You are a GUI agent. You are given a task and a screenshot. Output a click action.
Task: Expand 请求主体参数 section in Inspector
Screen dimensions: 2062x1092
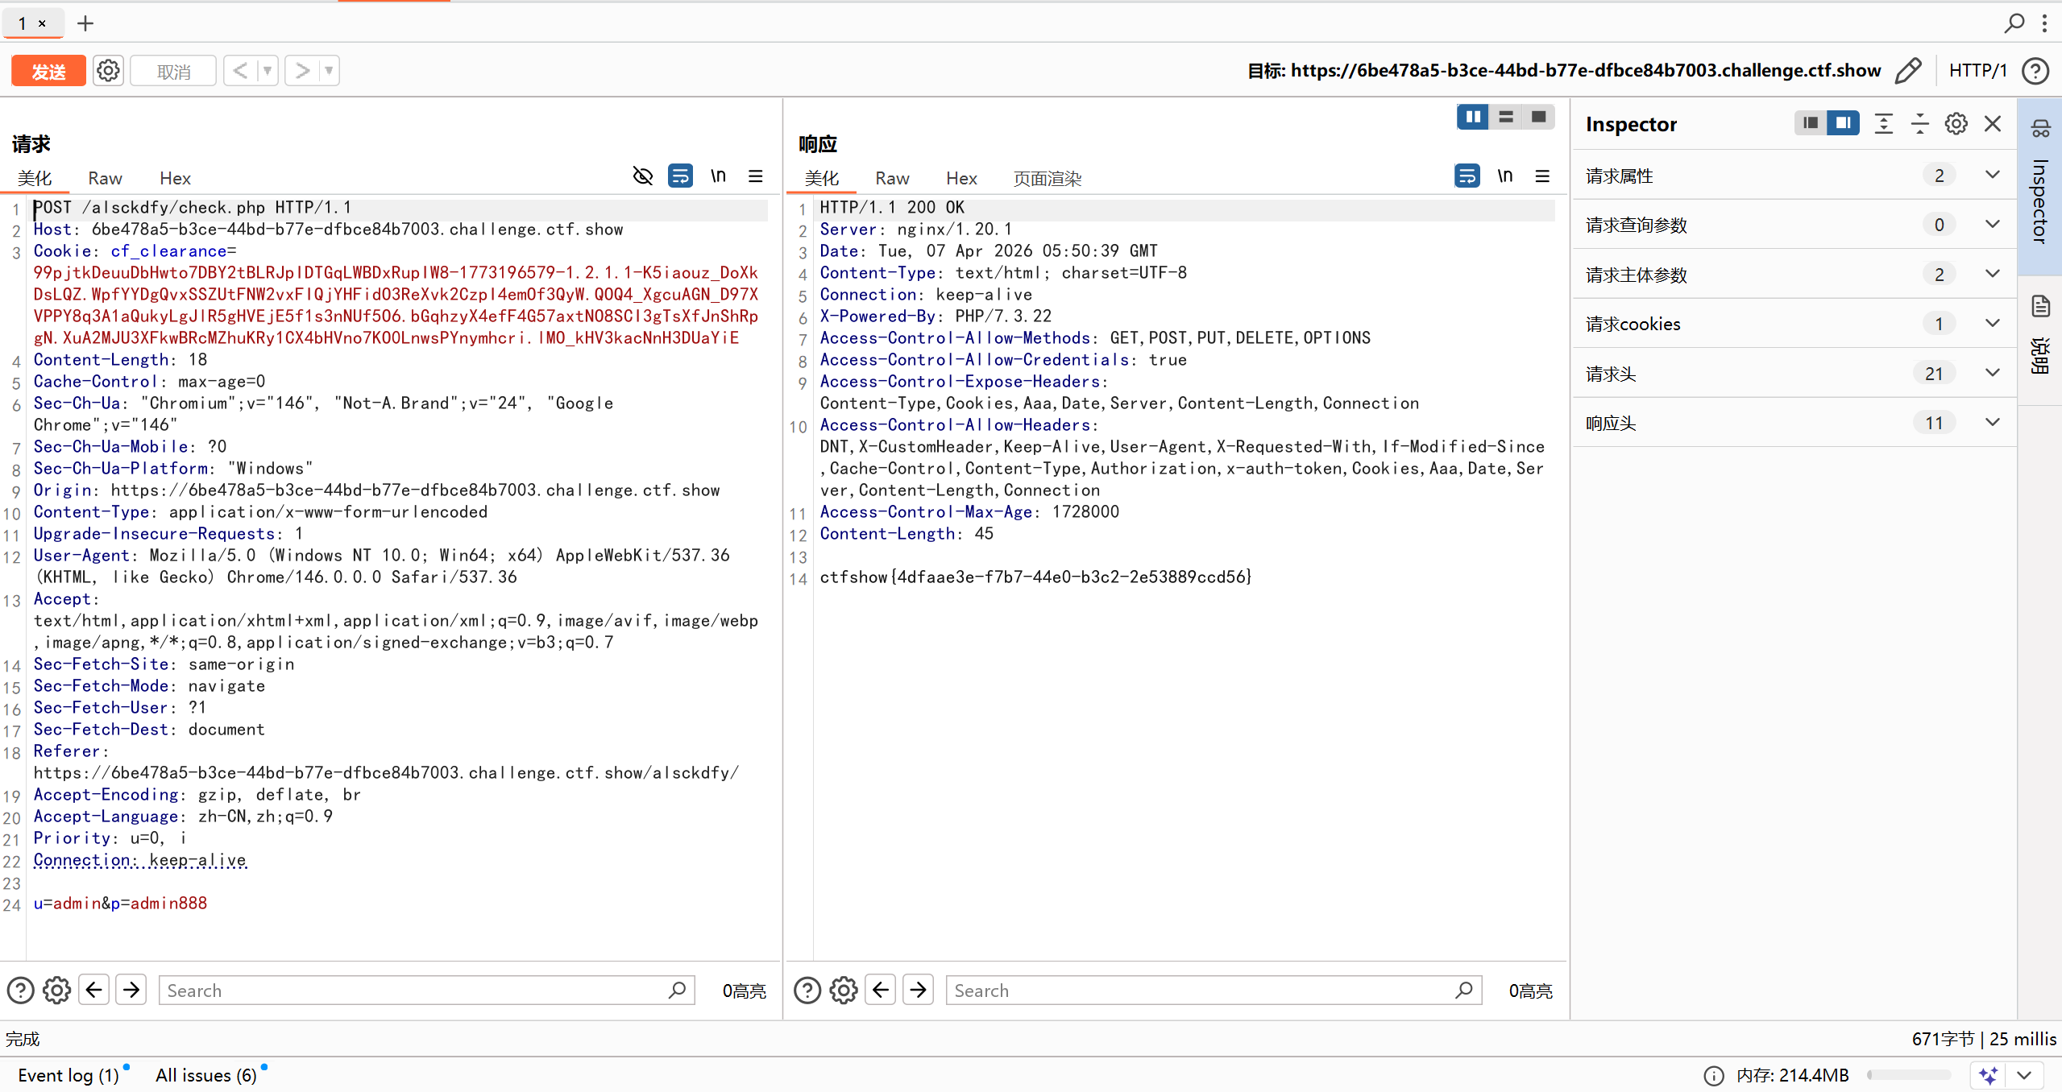pos(1992,275)
